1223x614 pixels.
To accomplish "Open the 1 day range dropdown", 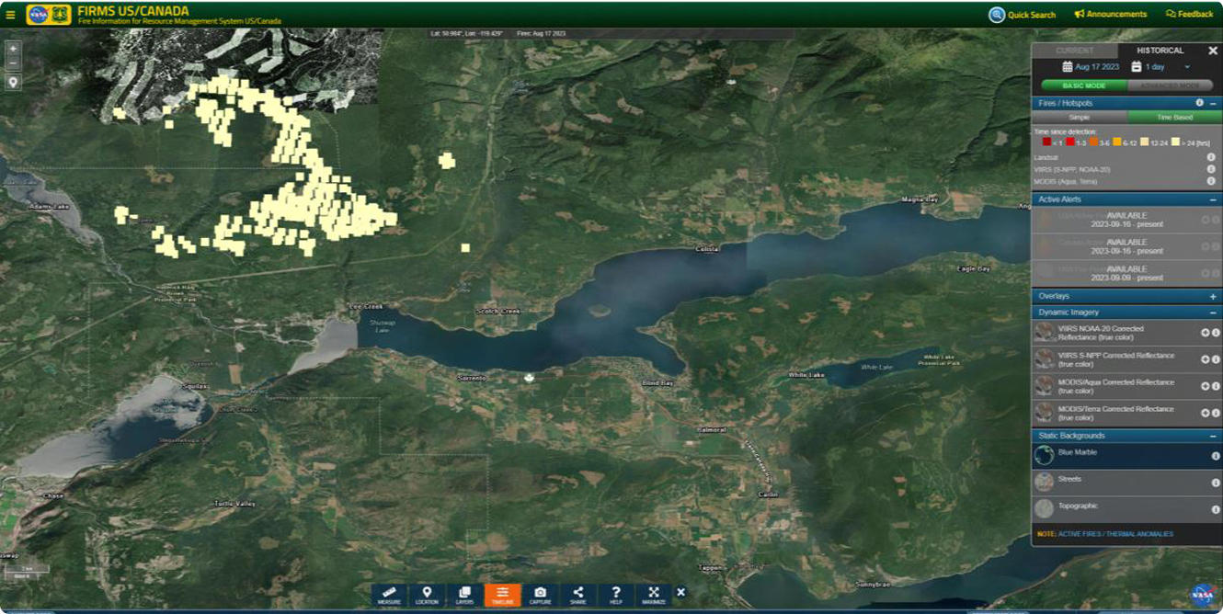I will point(1160,67).
